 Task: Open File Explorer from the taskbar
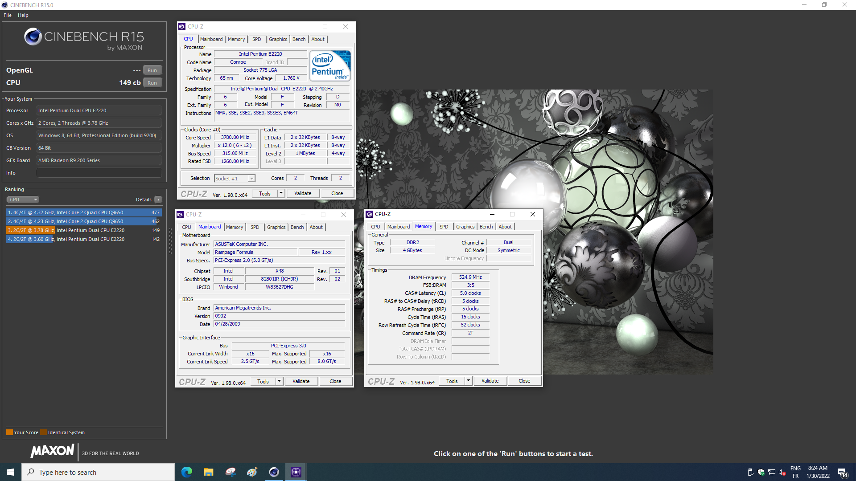[x=209, y=472]
